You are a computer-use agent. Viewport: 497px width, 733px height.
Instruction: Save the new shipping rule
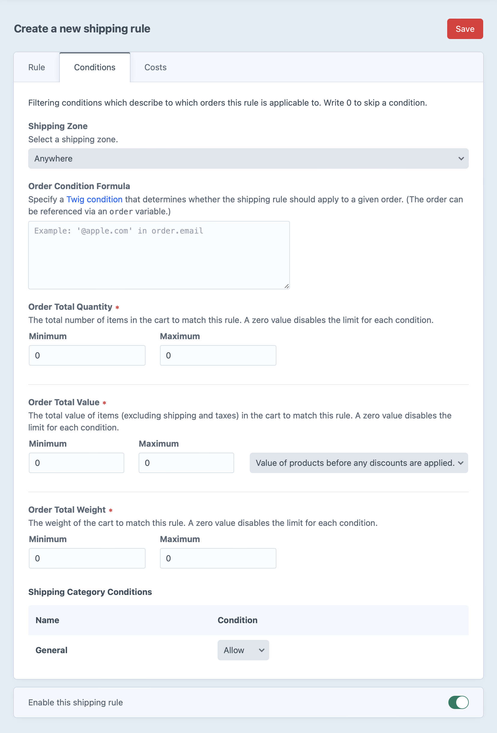pos(465,29)
